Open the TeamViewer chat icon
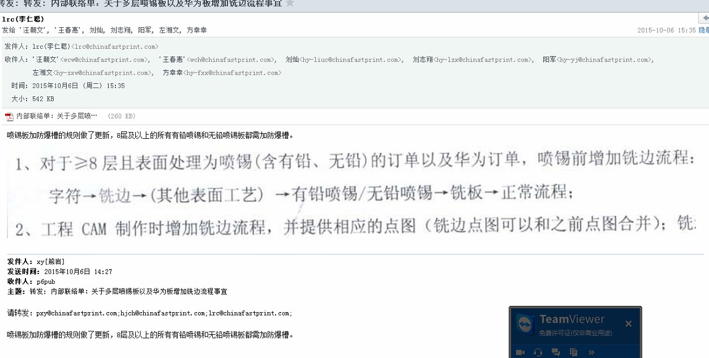This screenshot has height=358, width=709. pyautogui.click(x=556, y=352)
